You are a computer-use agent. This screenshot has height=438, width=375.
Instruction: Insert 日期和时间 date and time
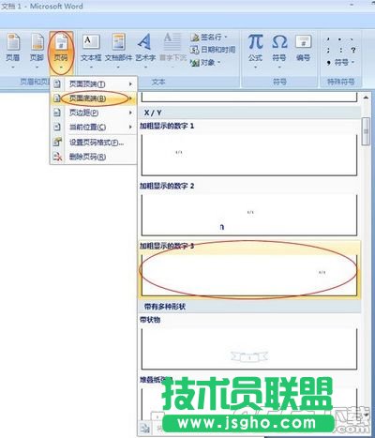pyautogui.click(x=213, y=50)
